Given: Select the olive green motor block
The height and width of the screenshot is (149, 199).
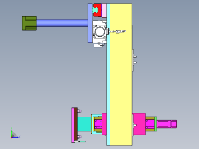Looking at the screenshot, I should 29,23.
